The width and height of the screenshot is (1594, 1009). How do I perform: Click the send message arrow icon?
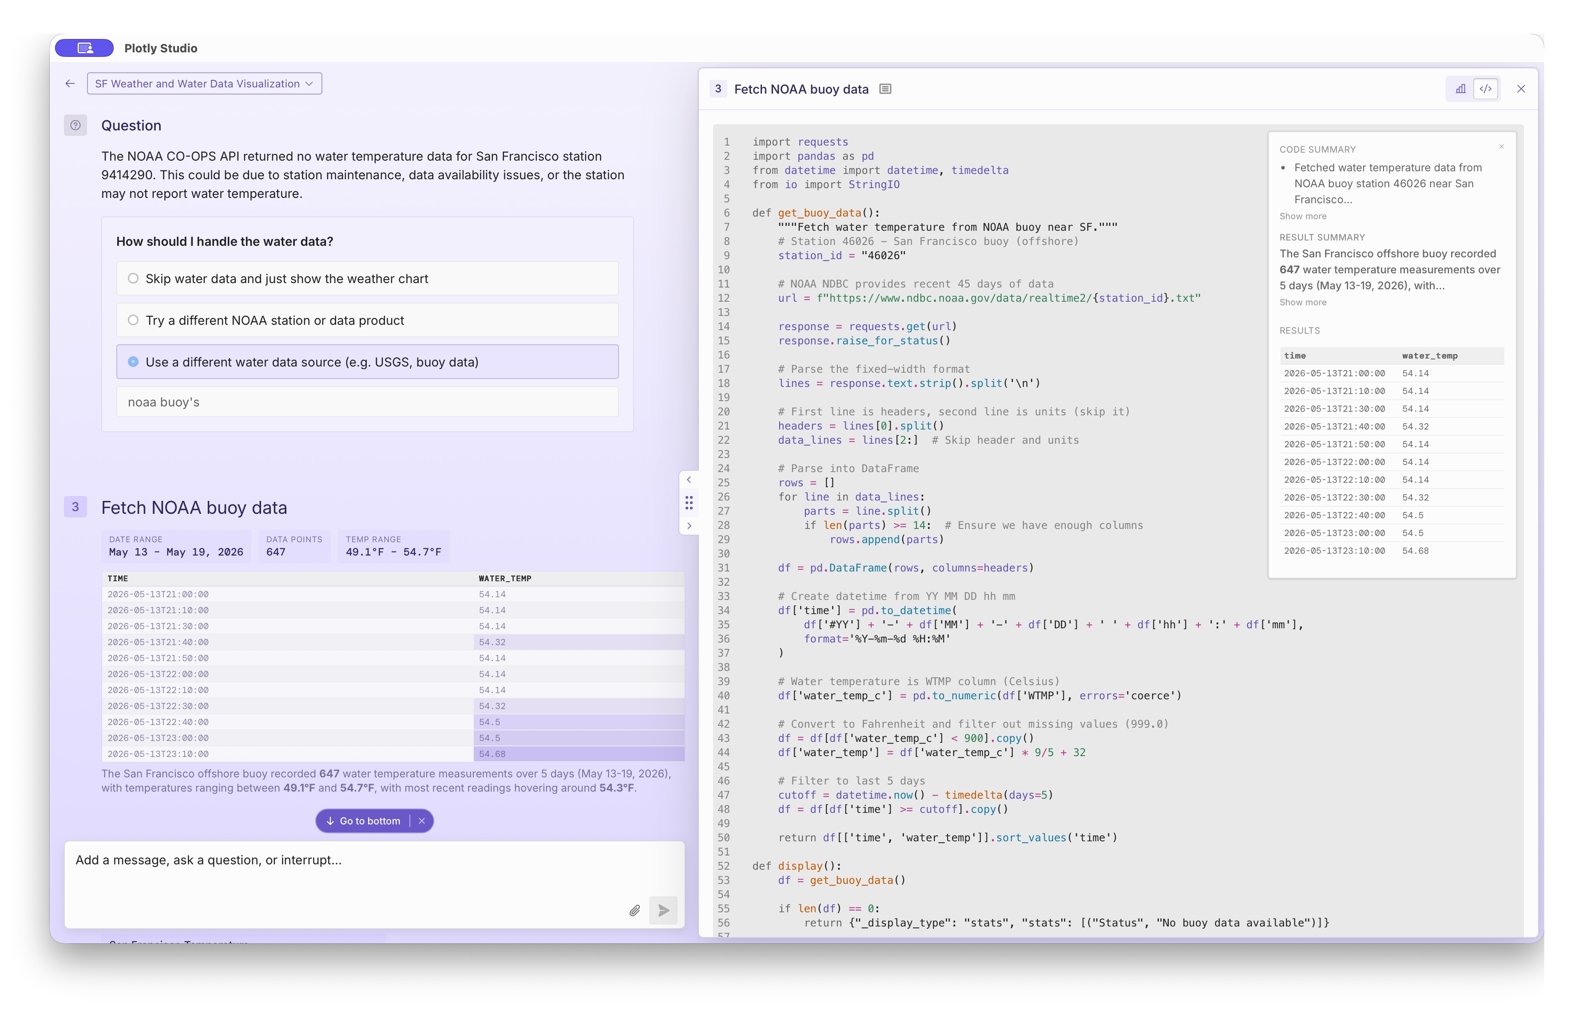coord(663,910)
